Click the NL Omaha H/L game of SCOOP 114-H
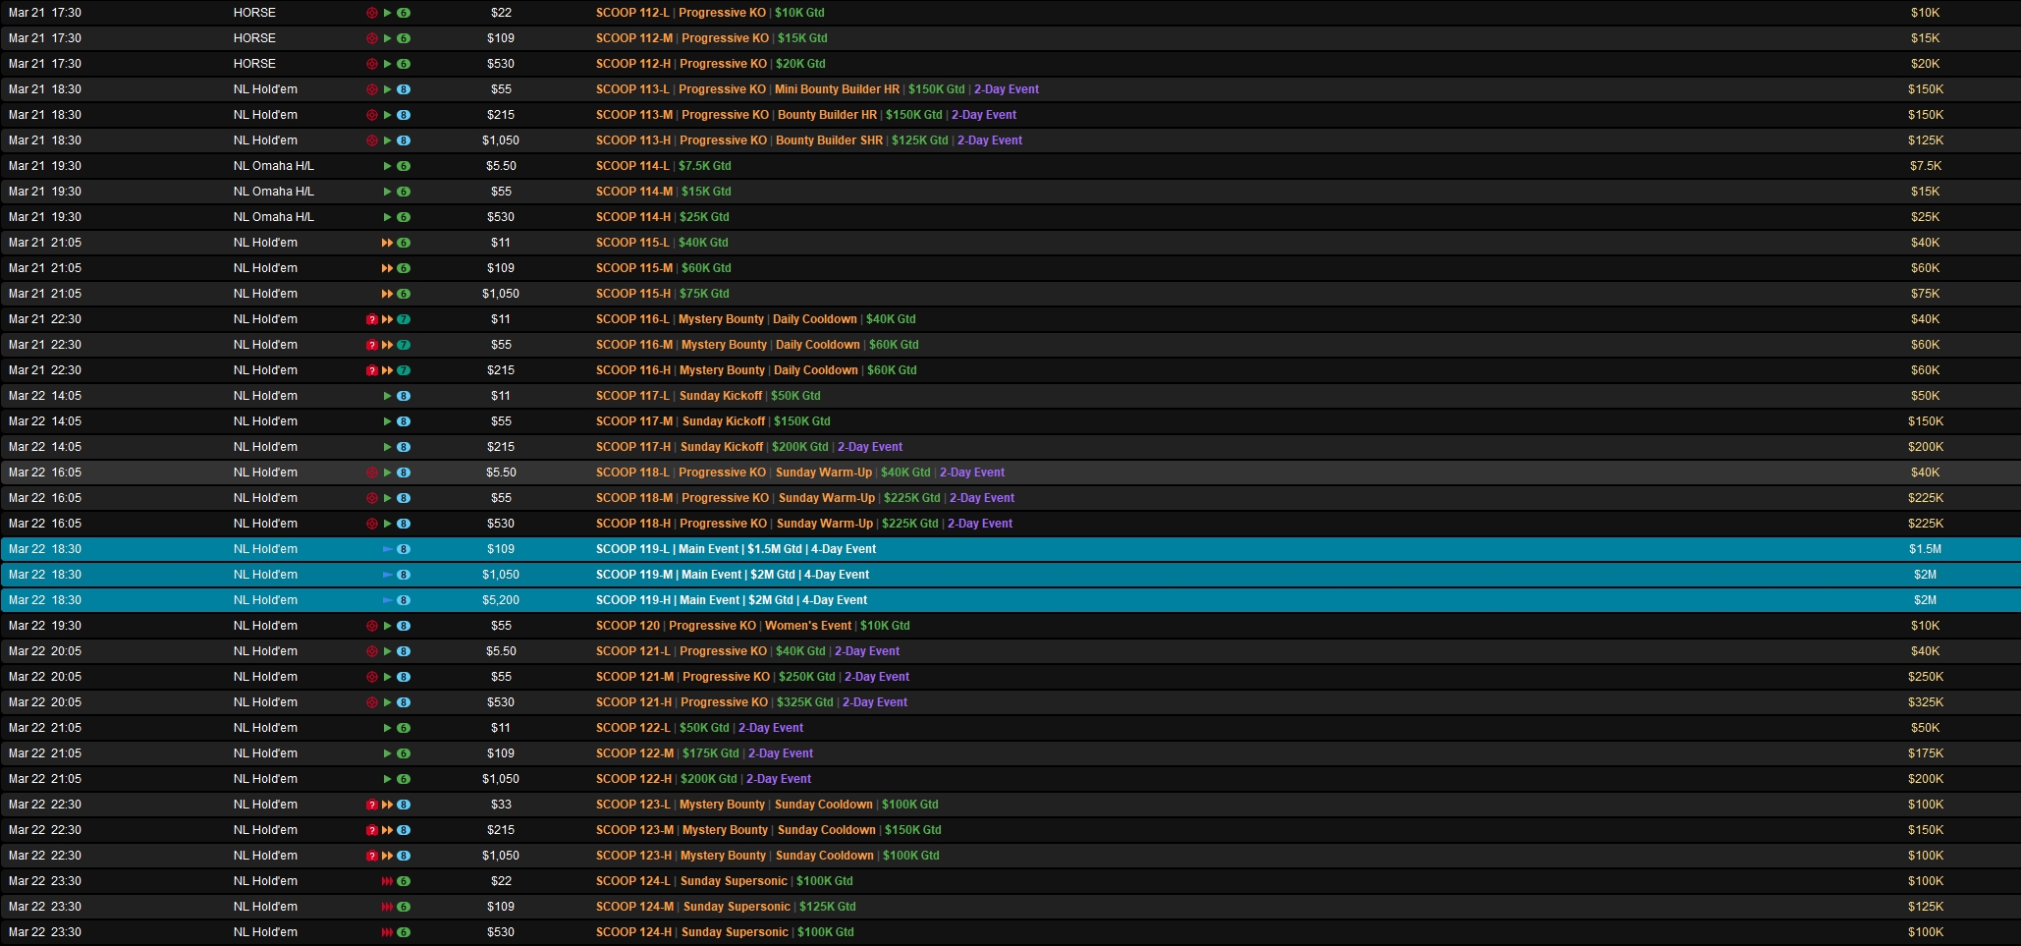 click(x=273, y=217)
